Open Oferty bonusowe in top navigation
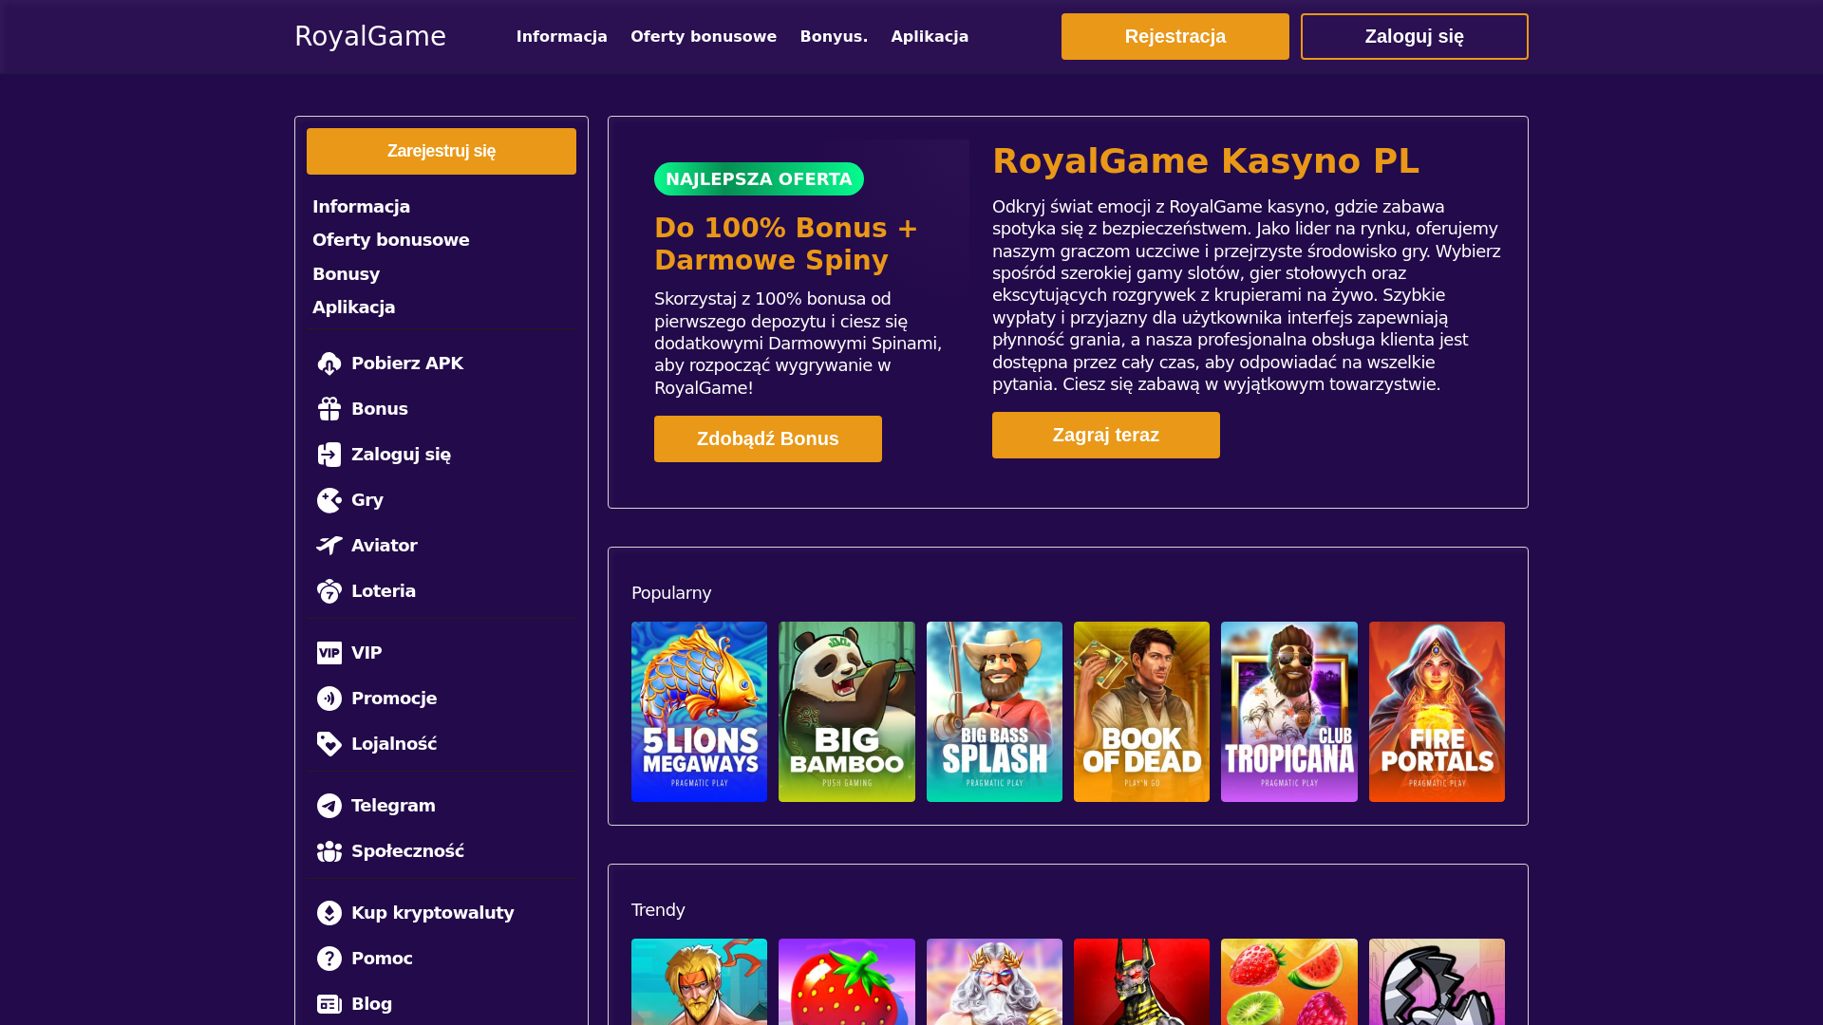The image size is (1823, 1025). (x=704, y=36)
